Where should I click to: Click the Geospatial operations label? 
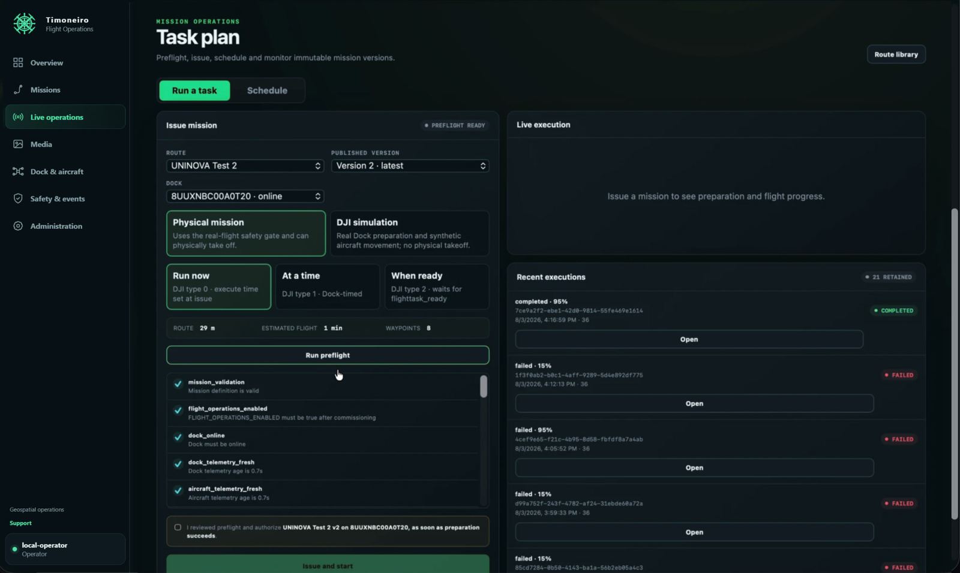[x=37, y=509]
